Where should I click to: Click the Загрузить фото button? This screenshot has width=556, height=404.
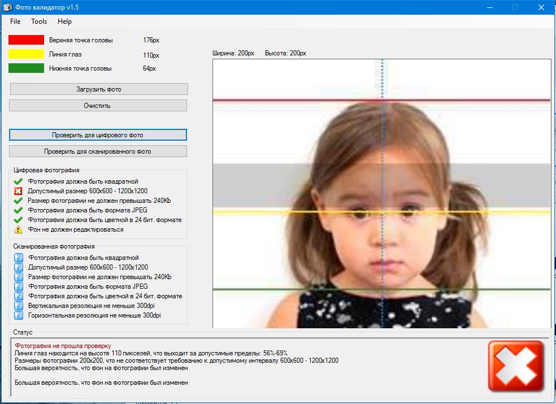tap(99, 89)
